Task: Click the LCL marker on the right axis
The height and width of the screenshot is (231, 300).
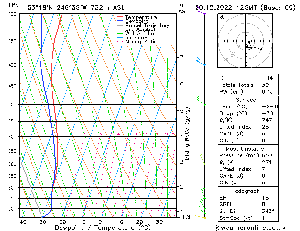Action: 187,217
